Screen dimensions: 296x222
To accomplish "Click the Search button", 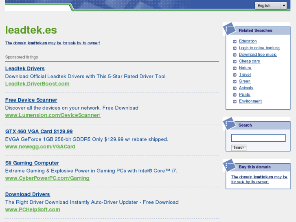I will tap(239, 147).
